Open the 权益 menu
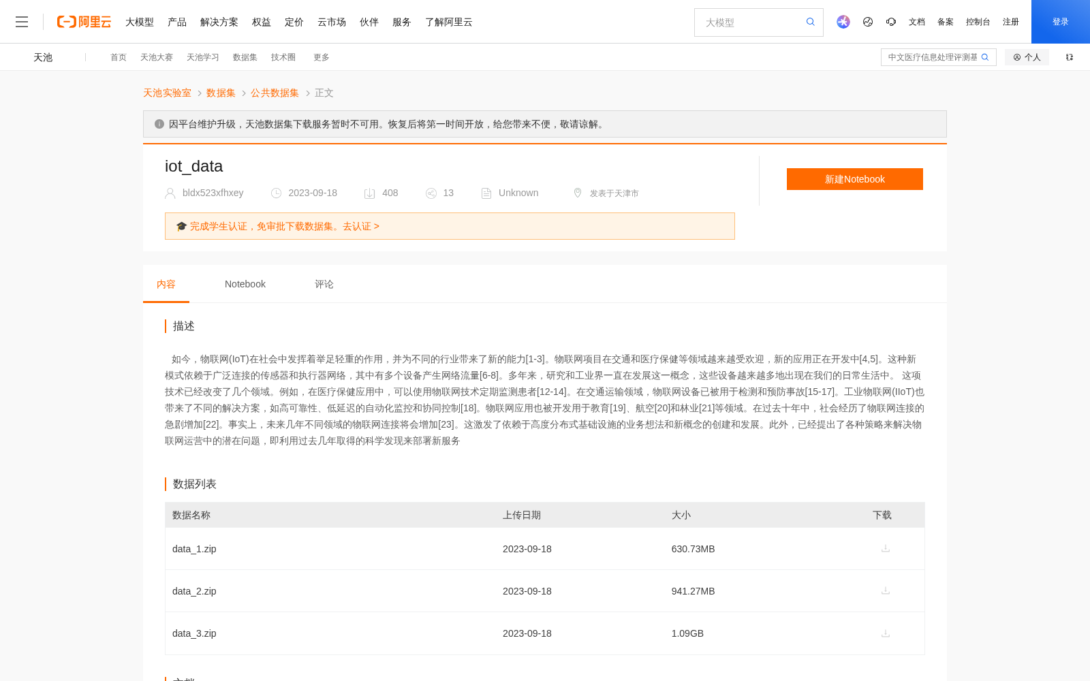Image resolution: width=1090 pixels, height=681 pixels. pyautogui.click(x=262, y=22)
